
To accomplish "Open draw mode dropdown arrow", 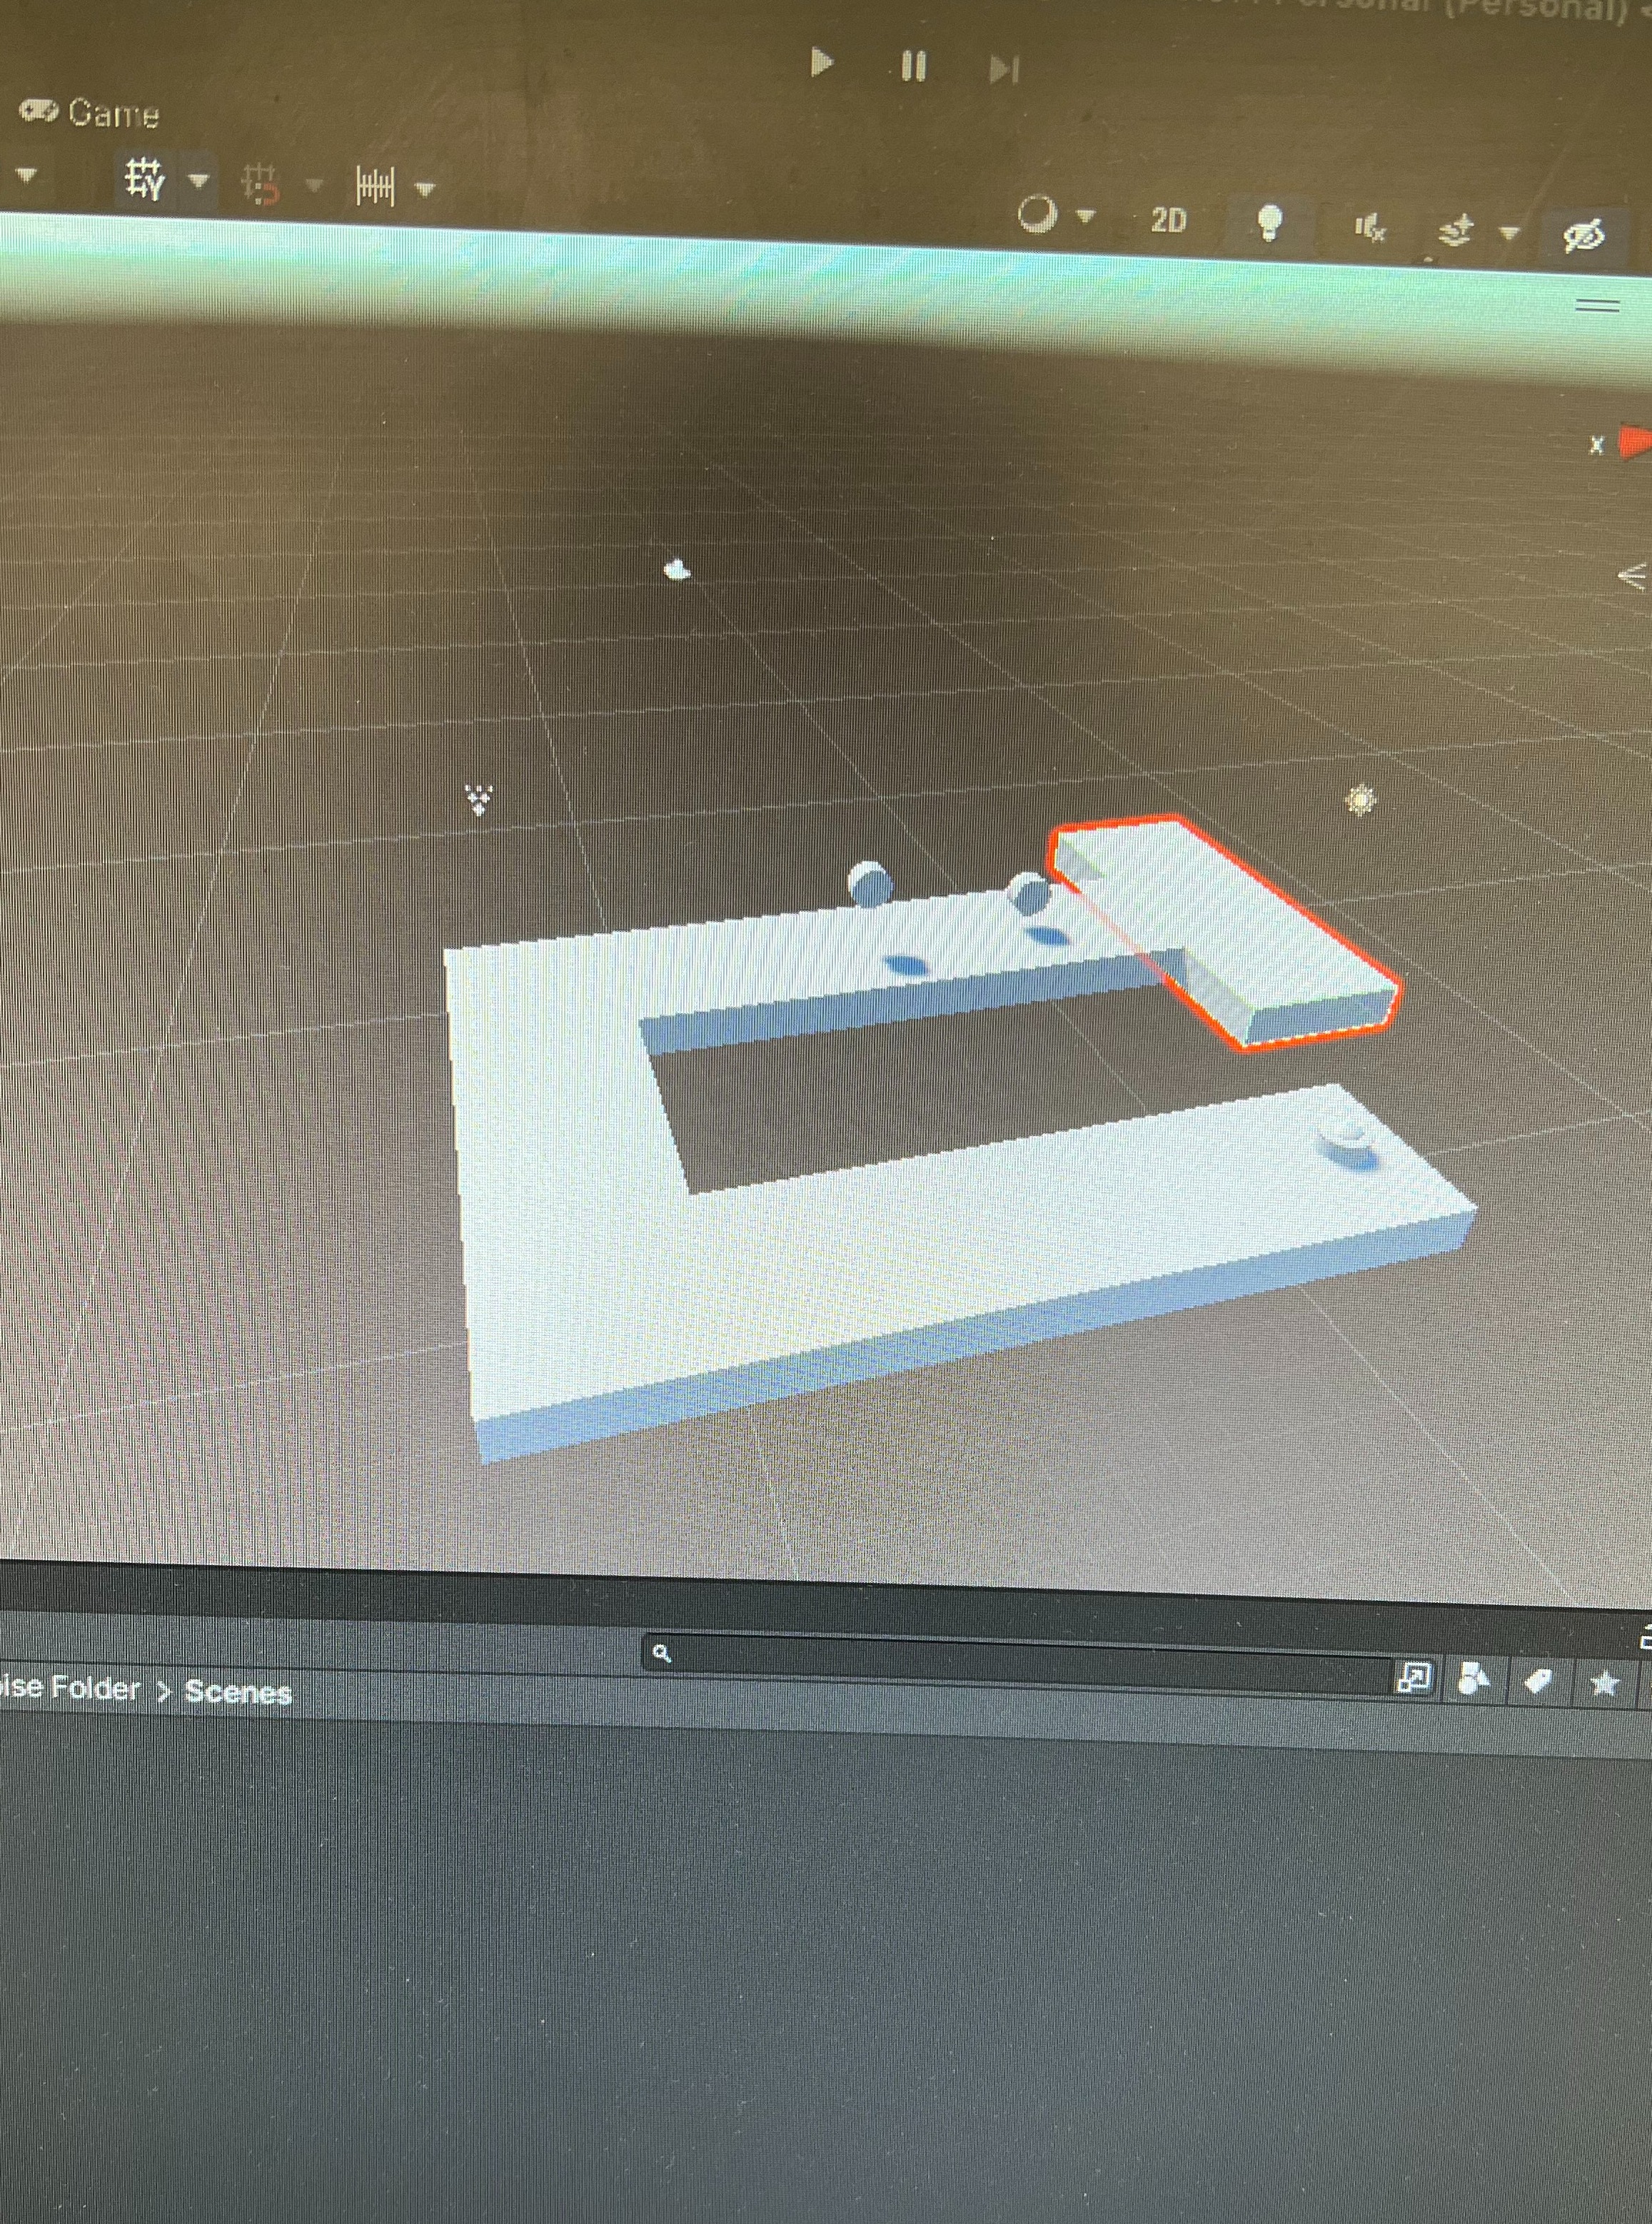I will click(1086, 215).
